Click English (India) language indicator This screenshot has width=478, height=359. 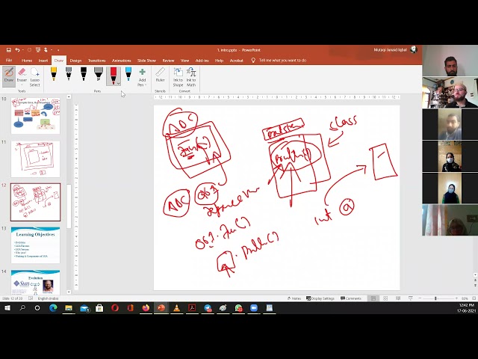pos(48,298)
